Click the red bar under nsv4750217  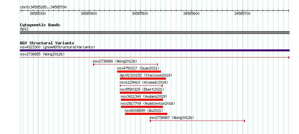coord(139,72)
